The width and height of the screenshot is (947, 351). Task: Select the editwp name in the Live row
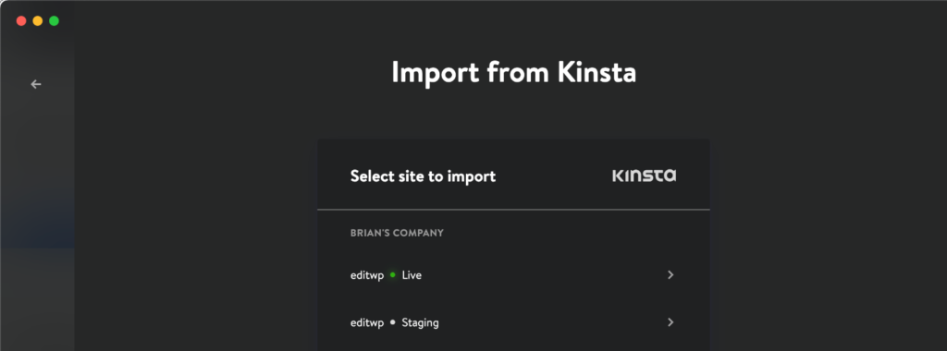pos(367,275)
